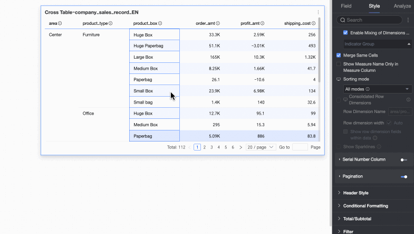Click the info icon beside profit_amt header

click(x=263, y=23)
